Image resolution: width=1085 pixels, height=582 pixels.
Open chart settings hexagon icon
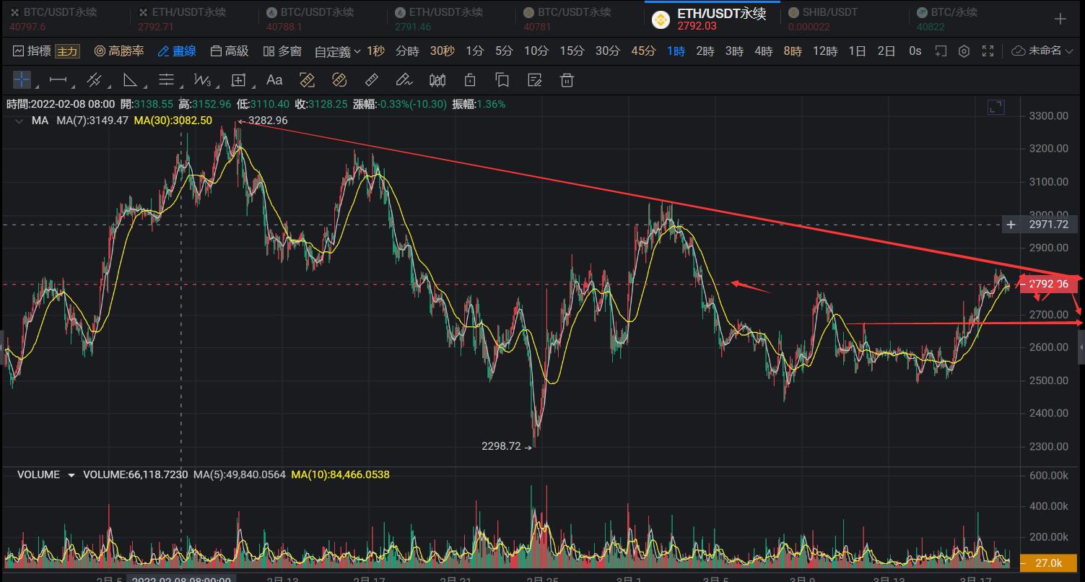pos(964,51)
